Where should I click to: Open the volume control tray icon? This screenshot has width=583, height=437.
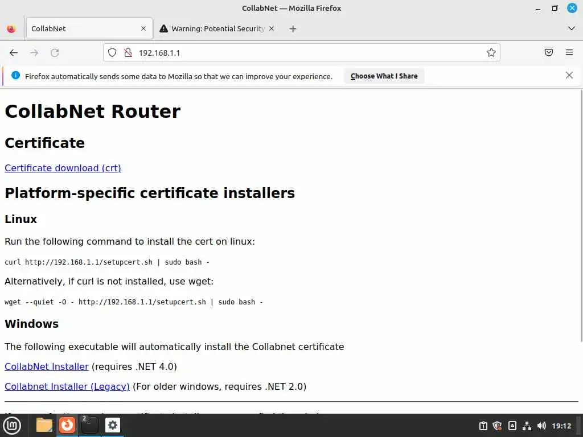[541, 426]
